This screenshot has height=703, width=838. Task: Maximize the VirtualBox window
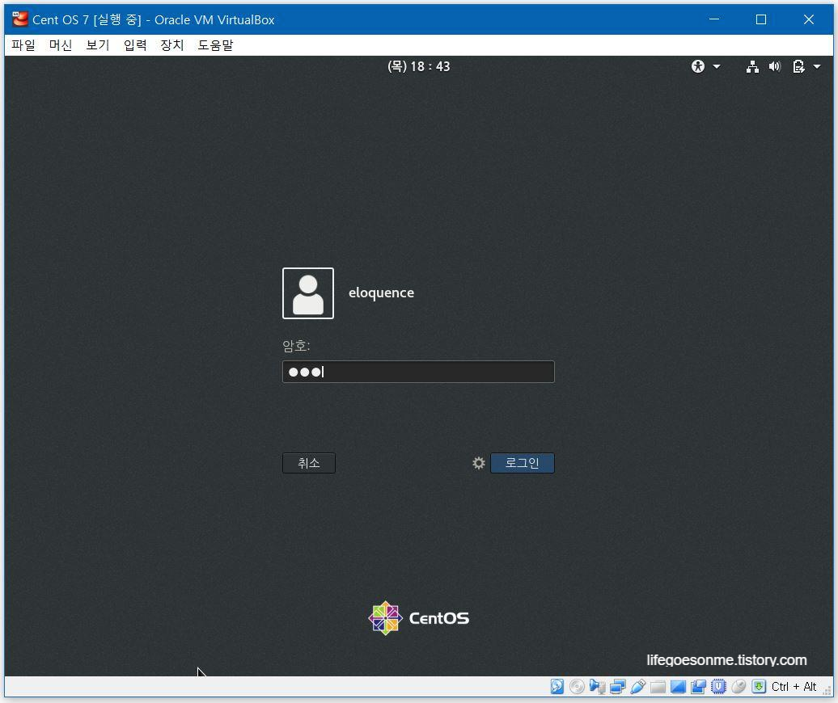[x=761, y=19]
